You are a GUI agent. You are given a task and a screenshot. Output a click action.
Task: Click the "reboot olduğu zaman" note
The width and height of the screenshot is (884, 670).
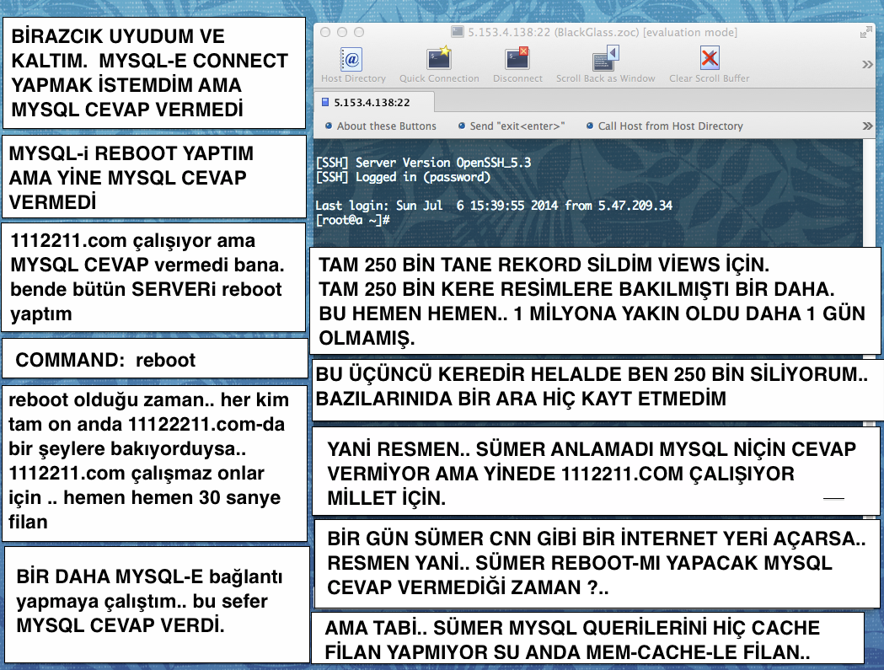[154, 464]
